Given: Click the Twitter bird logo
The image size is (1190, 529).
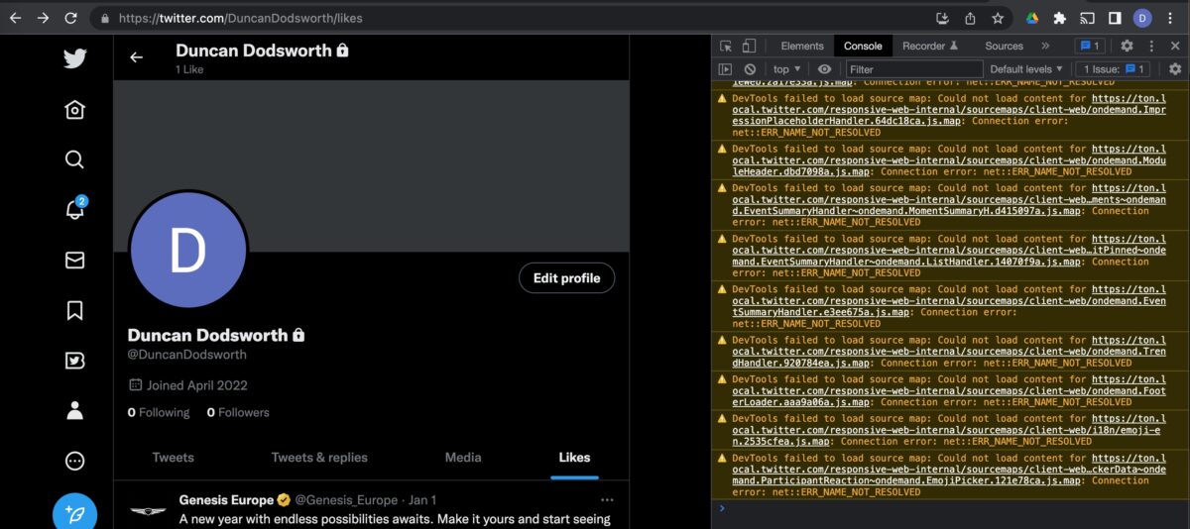Looking at the screenshot, I should coord(75,58).
